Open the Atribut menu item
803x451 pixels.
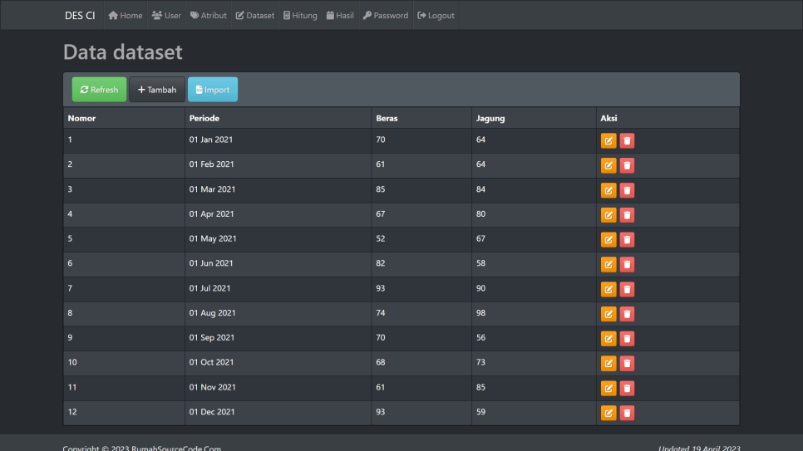(208, 16)
